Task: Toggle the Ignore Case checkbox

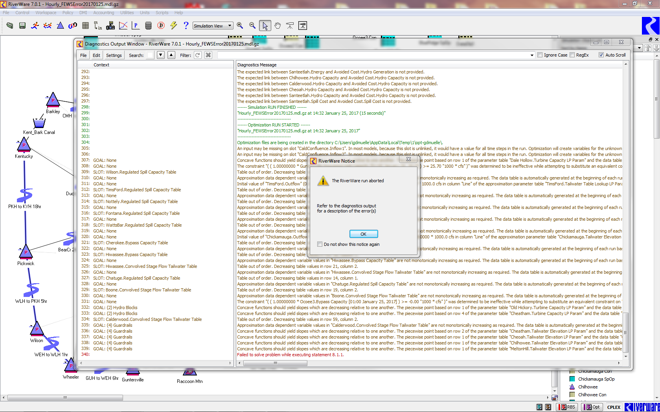Action: pos(540,55)
